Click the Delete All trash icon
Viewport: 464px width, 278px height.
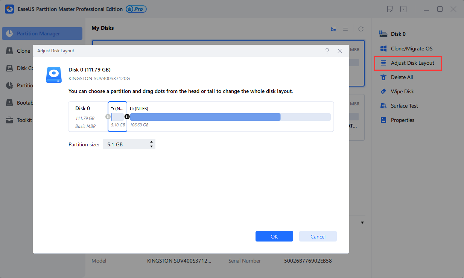pos(383,77)
